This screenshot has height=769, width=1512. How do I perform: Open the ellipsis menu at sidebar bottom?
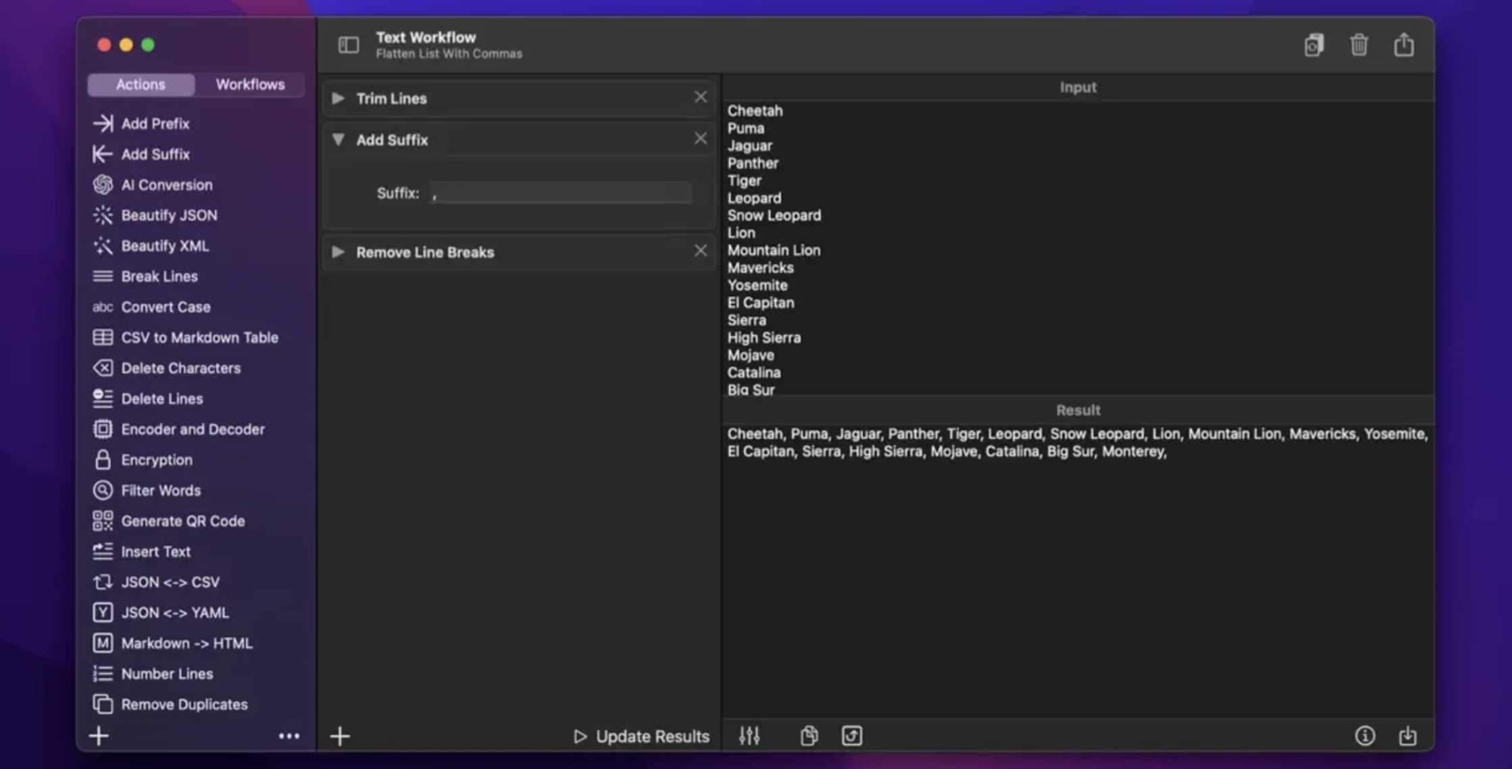[289, 736]
